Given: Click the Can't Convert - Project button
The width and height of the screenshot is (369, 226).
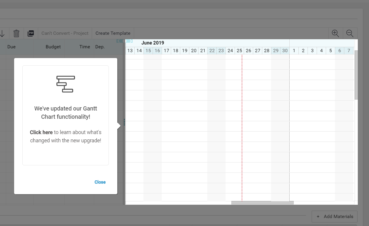Looking at the screenshot, I should 65,33.
